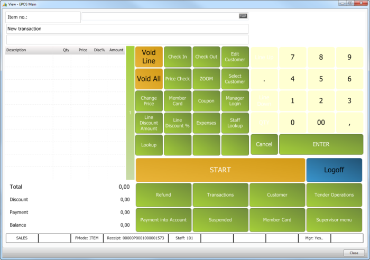Open the Tender Operations menu
Viewport: 370px width, 260px height.
pos(334,195)
